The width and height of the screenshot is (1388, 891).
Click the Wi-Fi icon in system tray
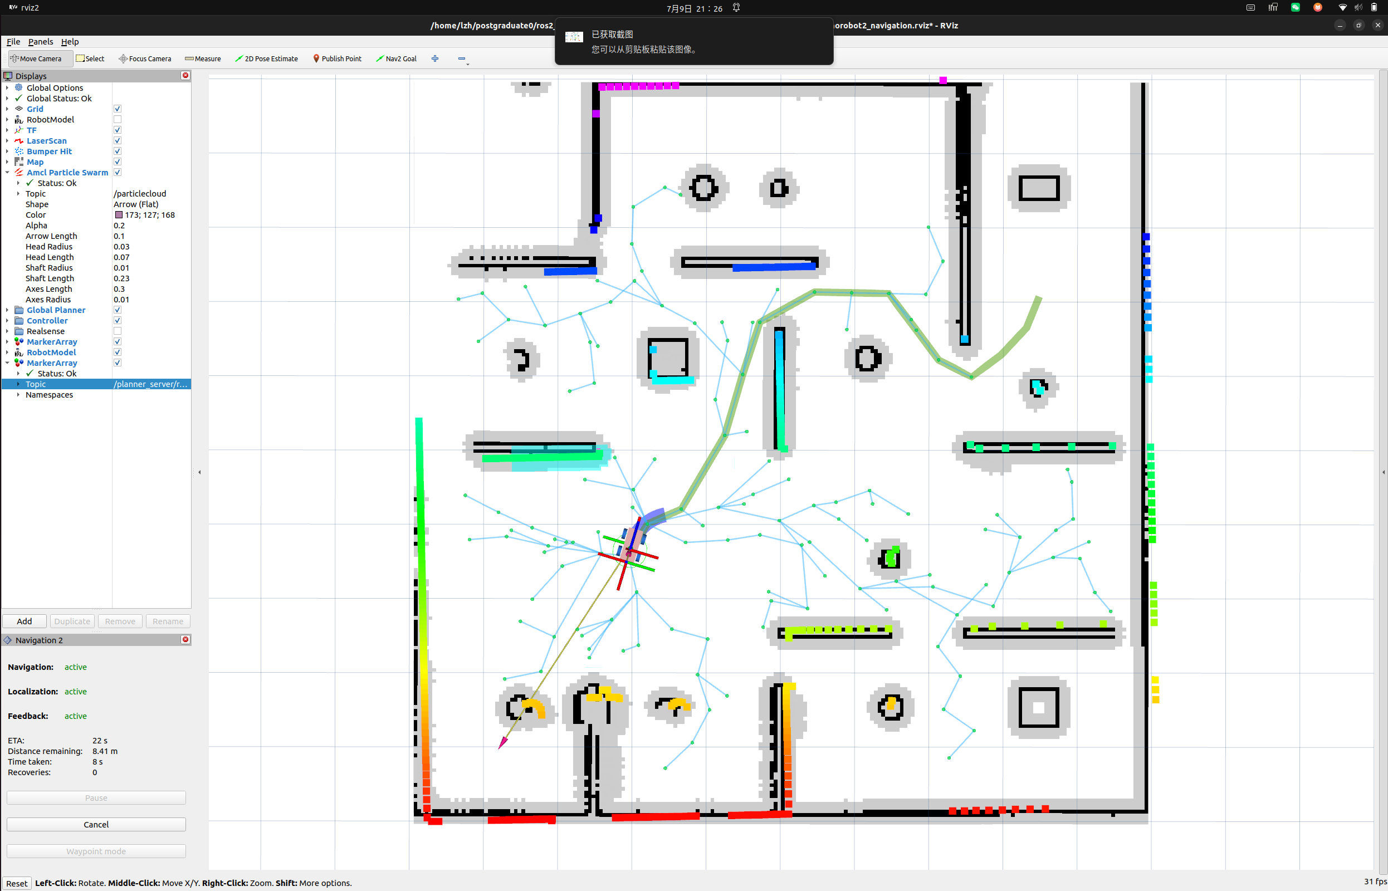pos(1342,8)
